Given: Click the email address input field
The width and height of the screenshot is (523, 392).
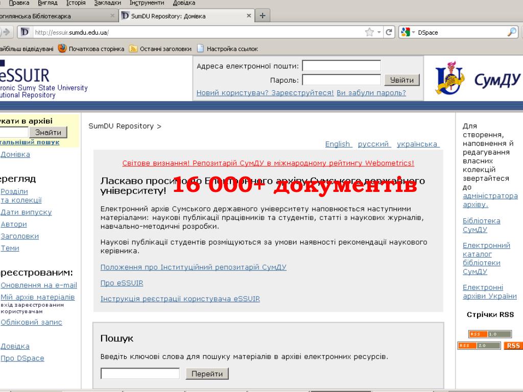Looking at the screenshot, I should (x=341, y=66).
